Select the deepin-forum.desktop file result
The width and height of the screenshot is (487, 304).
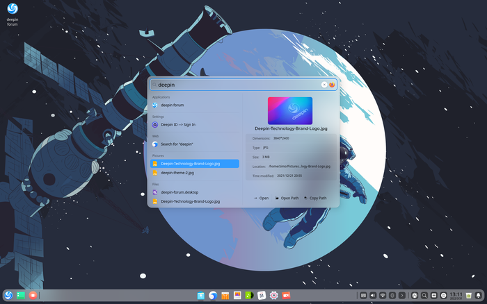point(195,192)
